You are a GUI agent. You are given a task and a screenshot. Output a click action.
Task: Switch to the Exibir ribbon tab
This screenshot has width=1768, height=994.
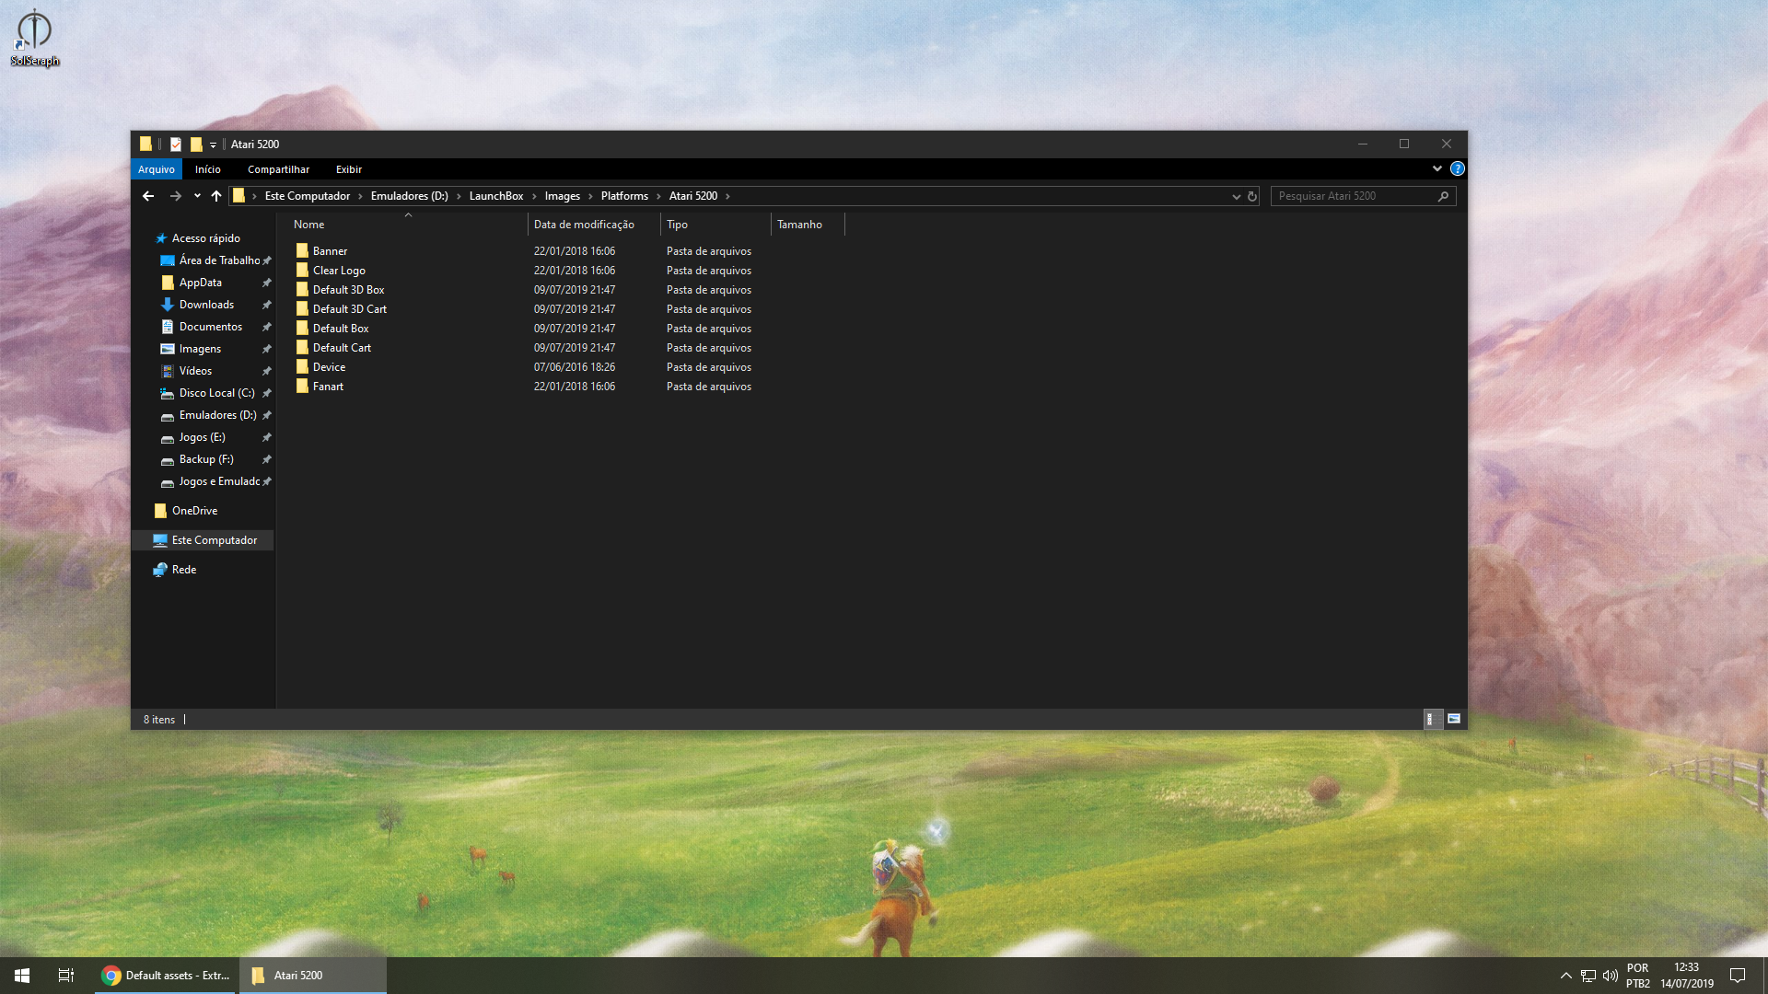point(348,169)
